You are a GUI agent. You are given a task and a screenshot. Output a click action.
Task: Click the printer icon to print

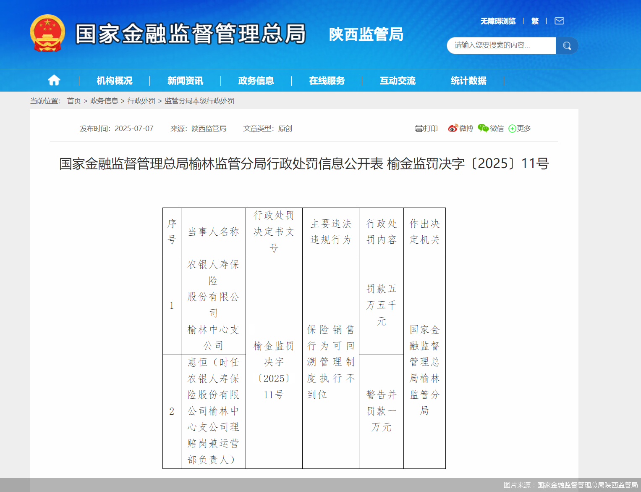coord(419,129)
